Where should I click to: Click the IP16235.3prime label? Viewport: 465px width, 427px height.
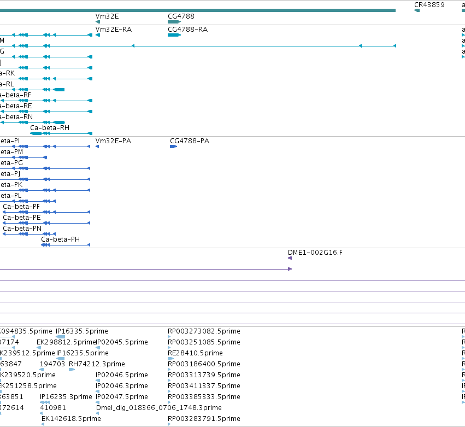click(x=66, y=397)
